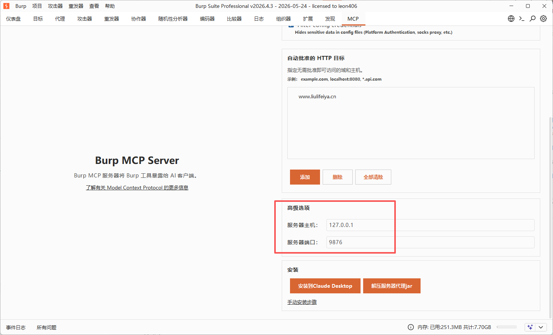The height and width of the screenshot is (335, 553).
Task: Switch to the 随机性分析器 tab
Action: 173,19
